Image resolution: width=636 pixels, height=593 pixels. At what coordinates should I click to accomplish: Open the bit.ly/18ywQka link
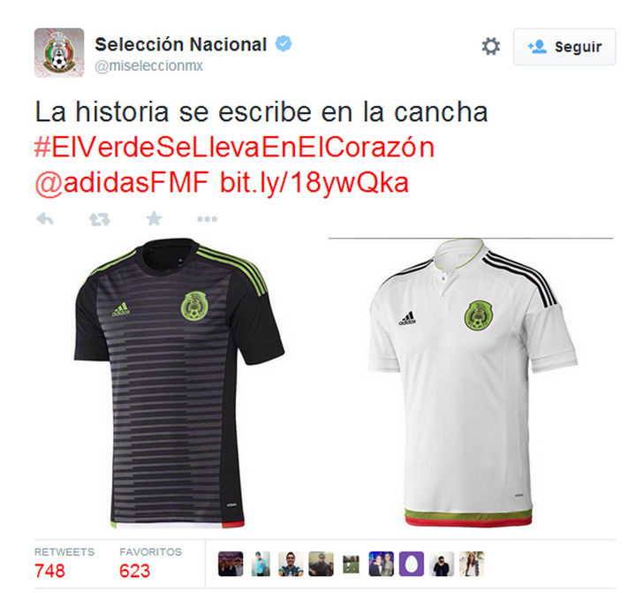coord(314,183)
